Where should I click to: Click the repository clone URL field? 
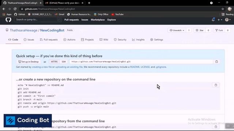tap(141, 61)
